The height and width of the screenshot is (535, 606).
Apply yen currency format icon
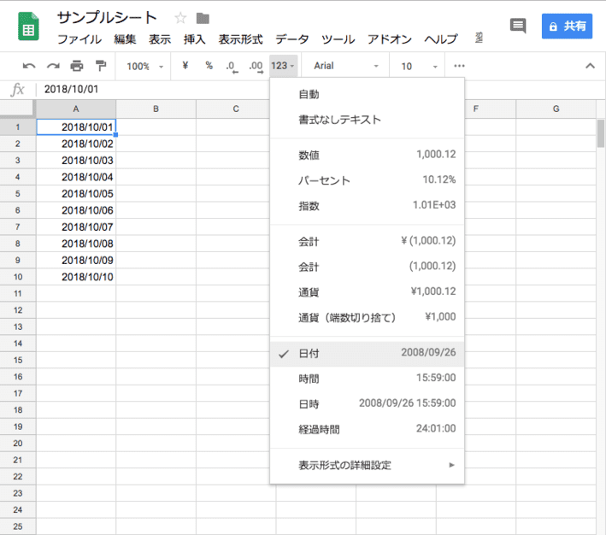pos(185,66)
